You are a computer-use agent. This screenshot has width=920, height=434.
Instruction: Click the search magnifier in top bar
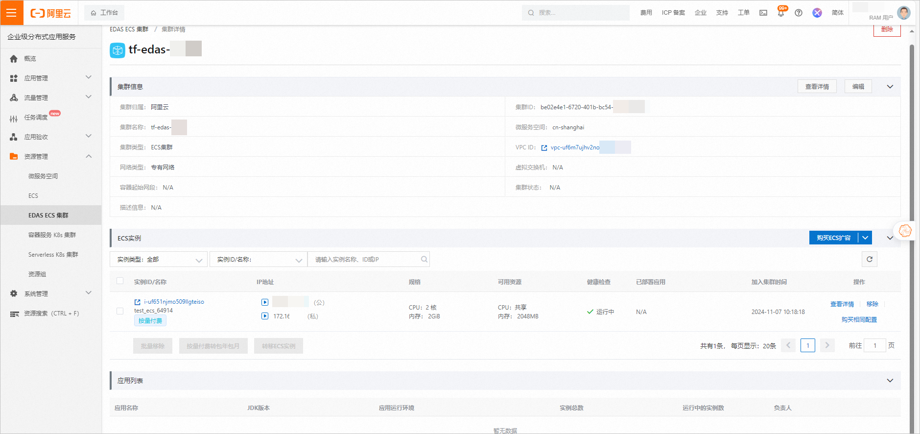tap(531, 13)
